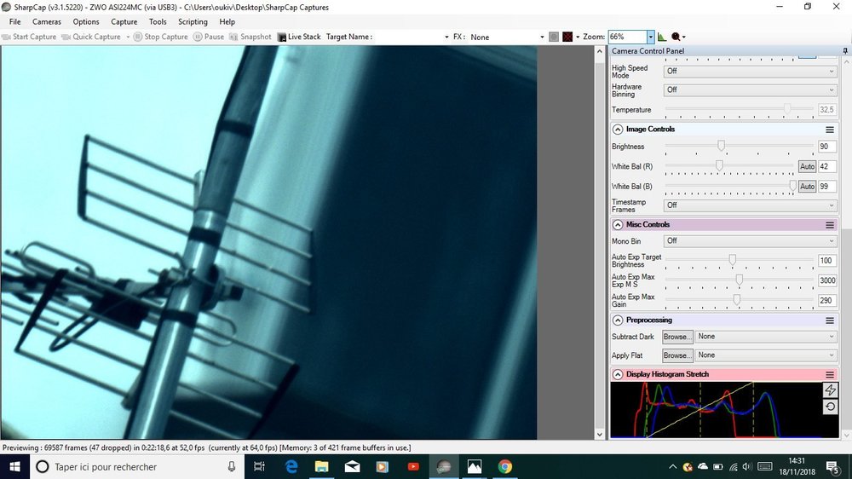The width and height of the screenshot is (852, 479).
Task: Open the Display Histogram Stretch menu icon
Action: tap(830, 375)
